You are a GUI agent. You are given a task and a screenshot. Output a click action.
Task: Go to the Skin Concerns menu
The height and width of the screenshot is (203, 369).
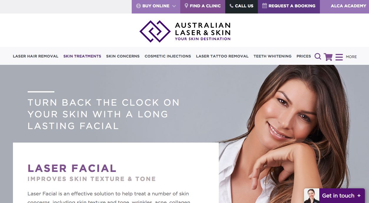(x=123, y=56)
